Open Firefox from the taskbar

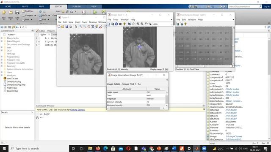pyautogui.click(x=98, y=148)
